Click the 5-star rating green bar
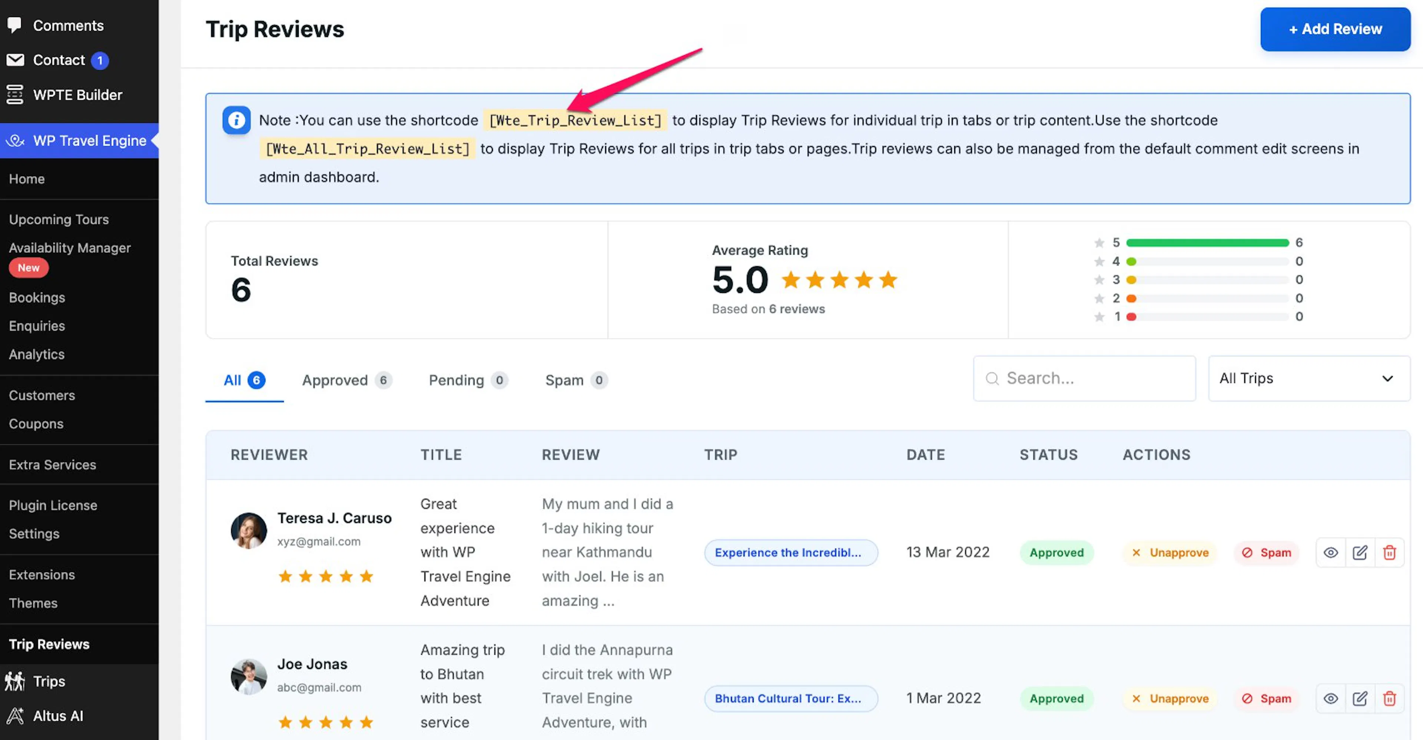This screenshot has width=1423, height=740. (1207, 242)
